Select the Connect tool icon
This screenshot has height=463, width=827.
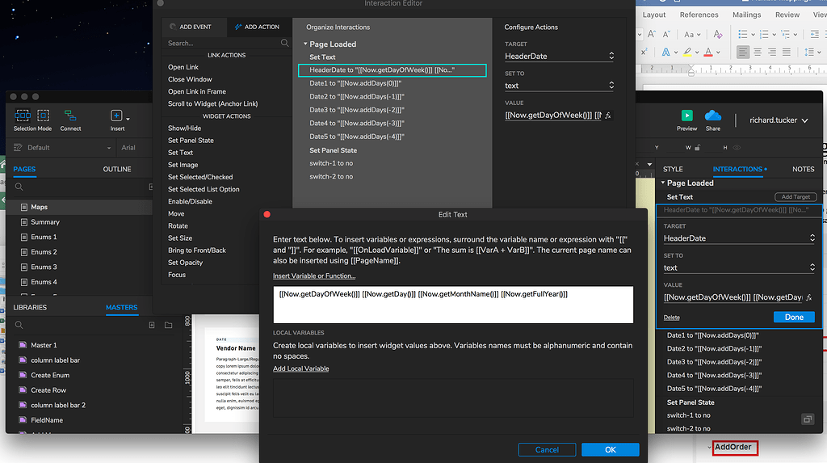click(x=70, y=116)
